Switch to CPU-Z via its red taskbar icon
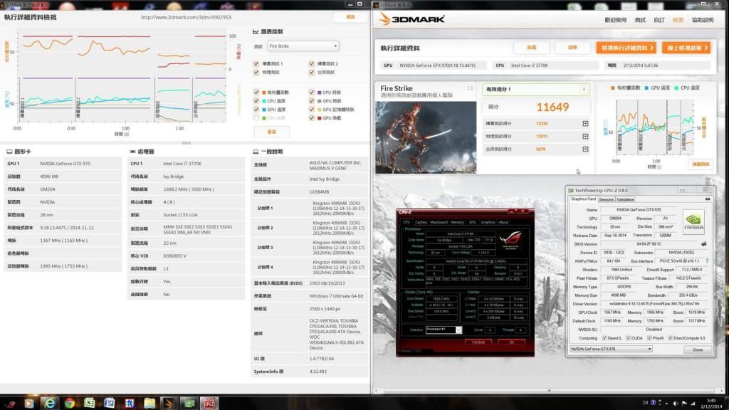Image resolution: width=729 pixels, height=410 pixels. click(209, 403)
